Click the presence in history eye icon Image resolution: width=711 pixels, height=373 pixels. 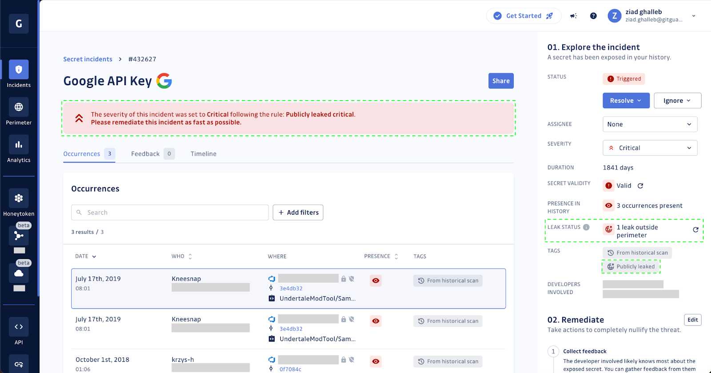[609, 205]
